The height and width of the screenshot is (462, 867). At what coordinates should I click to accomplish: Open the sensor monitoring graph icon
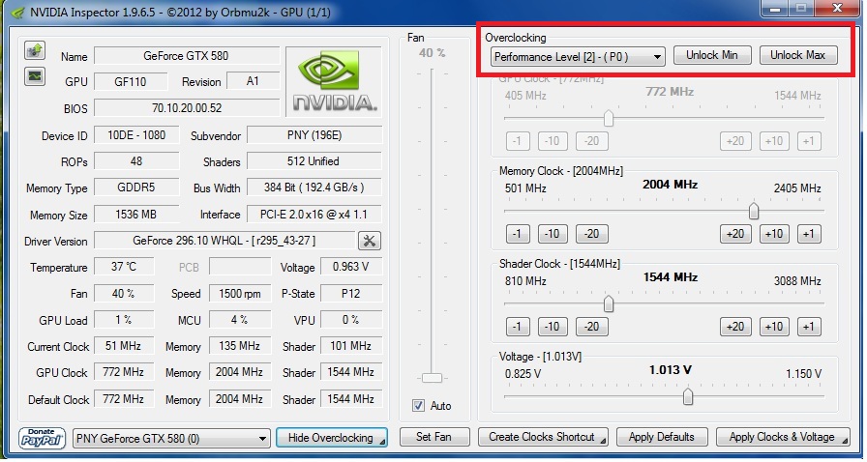[34, 75]
